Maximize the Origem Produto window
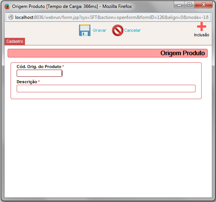 point(190,5)
